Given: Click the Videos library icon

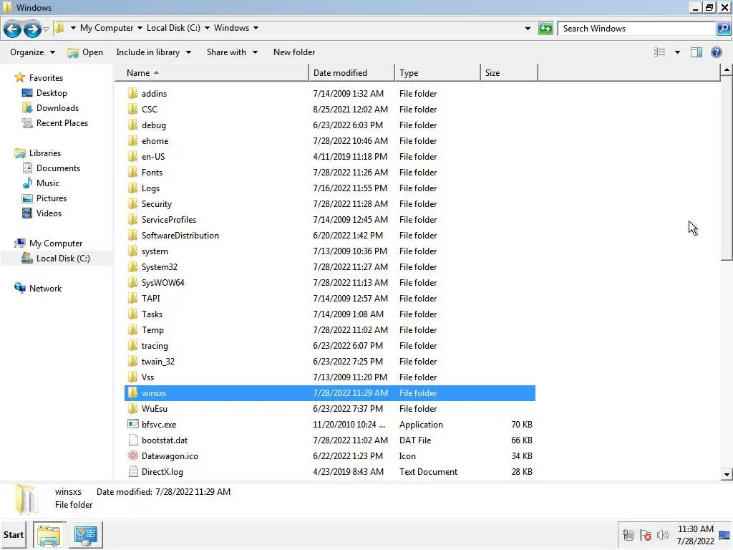Looking at the screenshot, I should click(27, 213).
